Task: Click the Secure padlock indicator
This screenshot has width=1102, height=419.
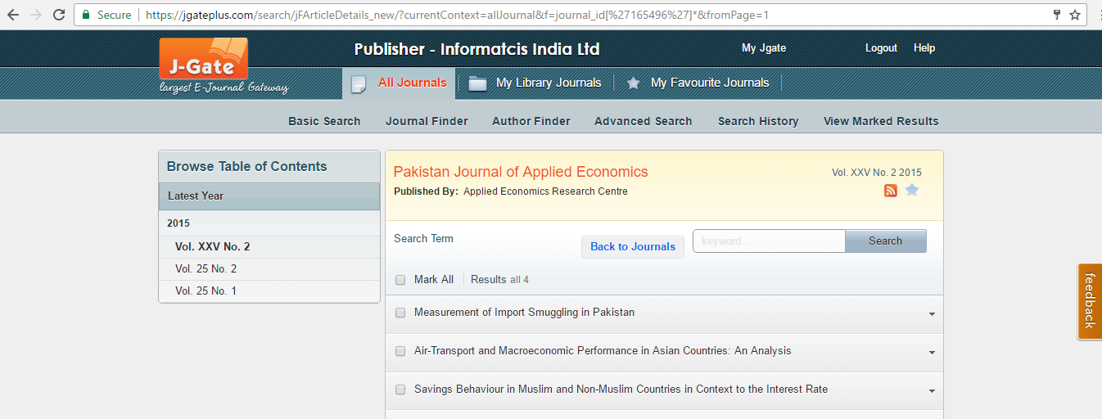Action: tap(106, 15)
